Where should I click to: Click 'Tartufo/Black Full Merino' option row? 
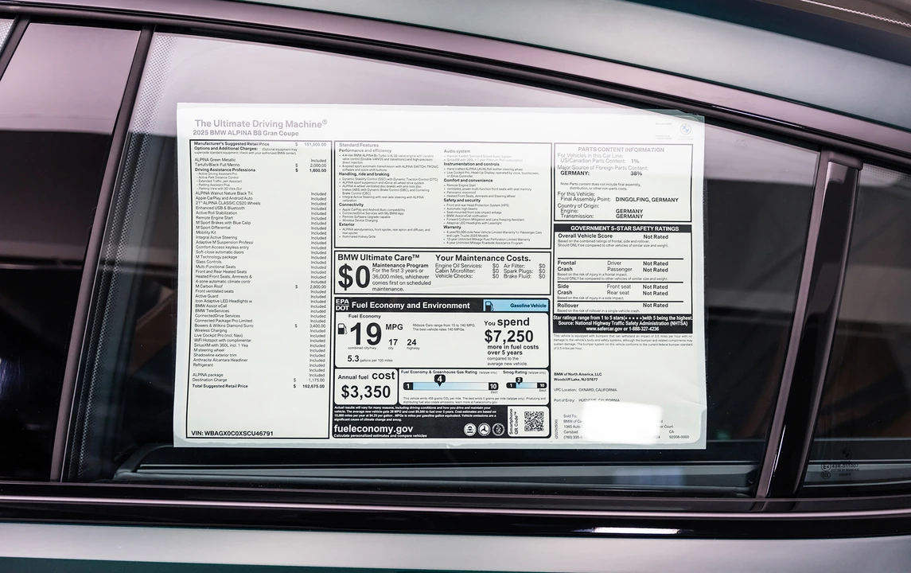click(x=259, y=165)
